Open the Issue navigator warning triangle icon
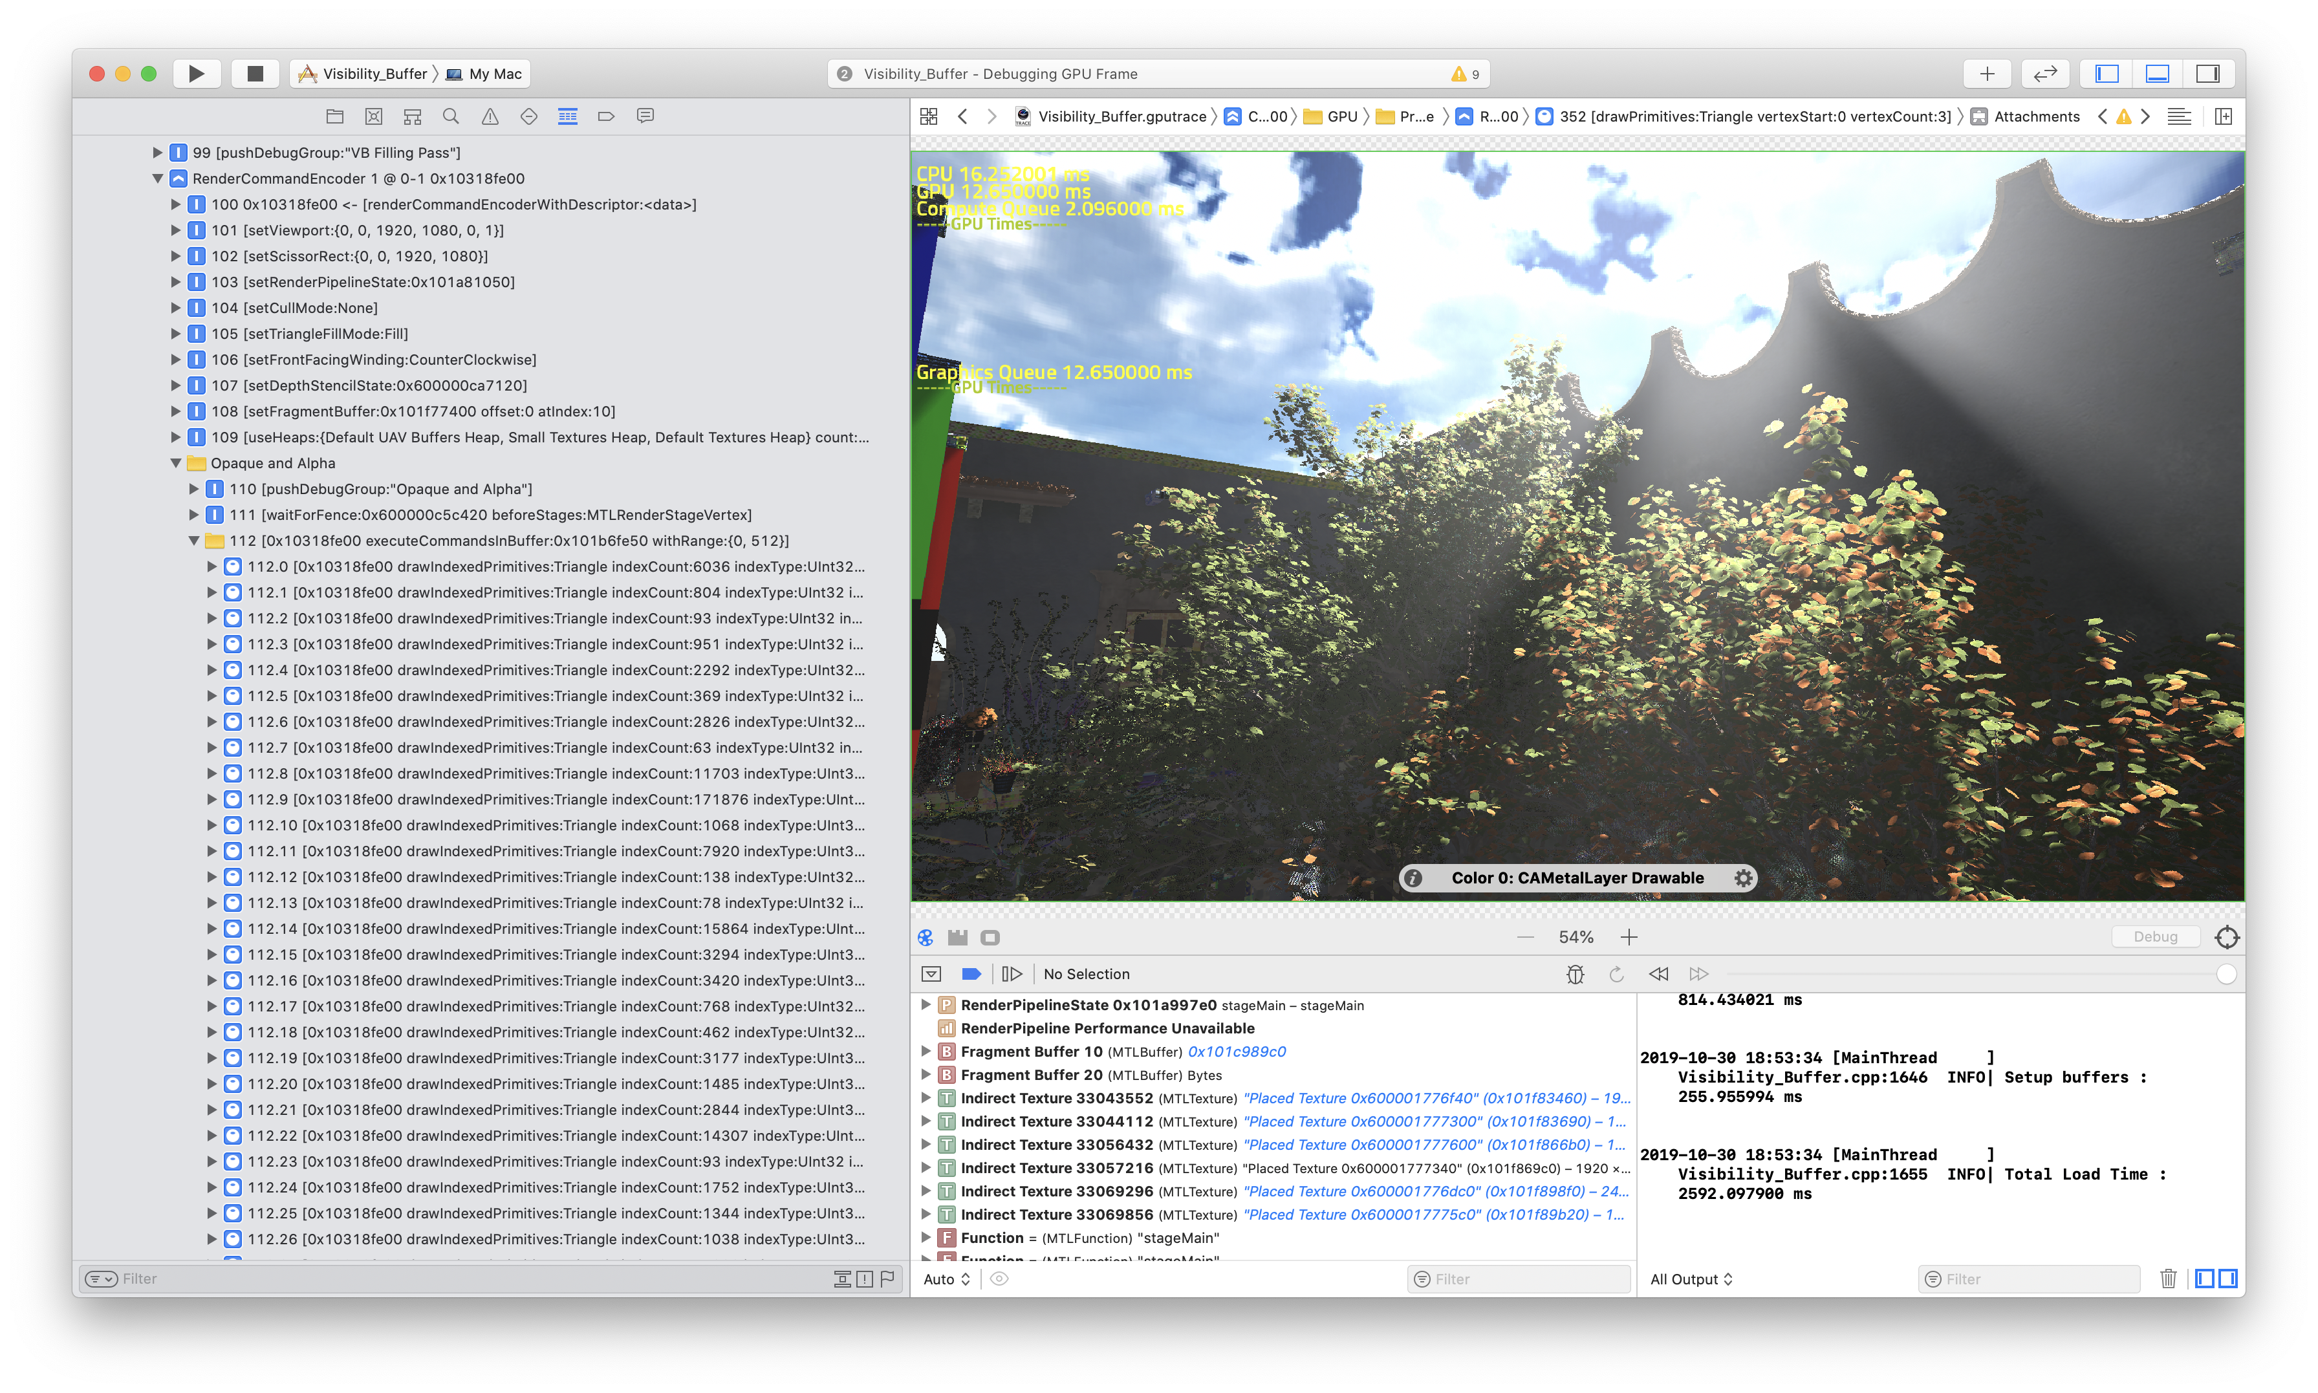This screenshot has width=2318, height=1393. (490, 116)
